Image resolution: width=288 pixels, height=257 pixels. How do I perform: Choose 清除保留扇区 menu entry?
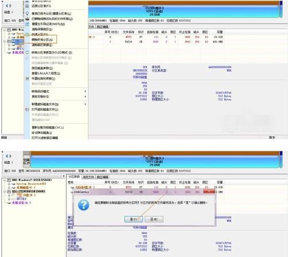[x=42, y=29]
